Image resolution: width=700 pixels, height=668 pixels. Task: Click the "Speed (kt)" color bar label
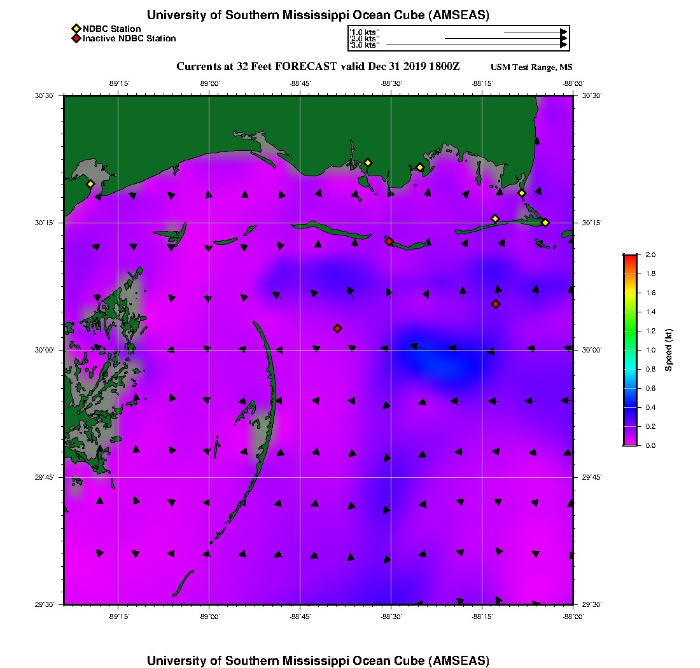(668, 350)
